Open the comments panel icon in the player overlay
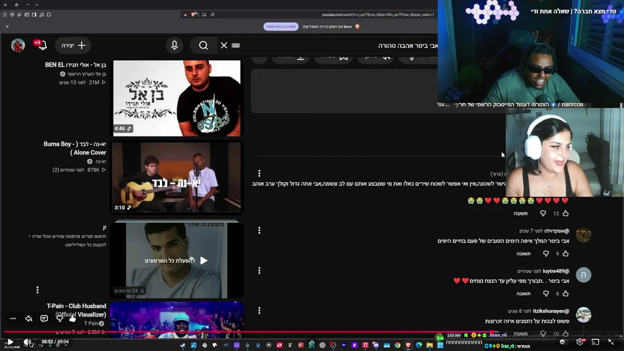This screenshot has width=624, height=351. pyautogui.click(x=44, y=319)
